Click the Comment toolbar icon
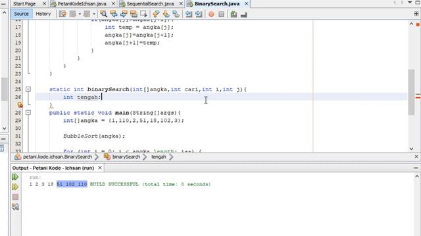The width and height of the screenshot is (421, 236). point(234,14)
